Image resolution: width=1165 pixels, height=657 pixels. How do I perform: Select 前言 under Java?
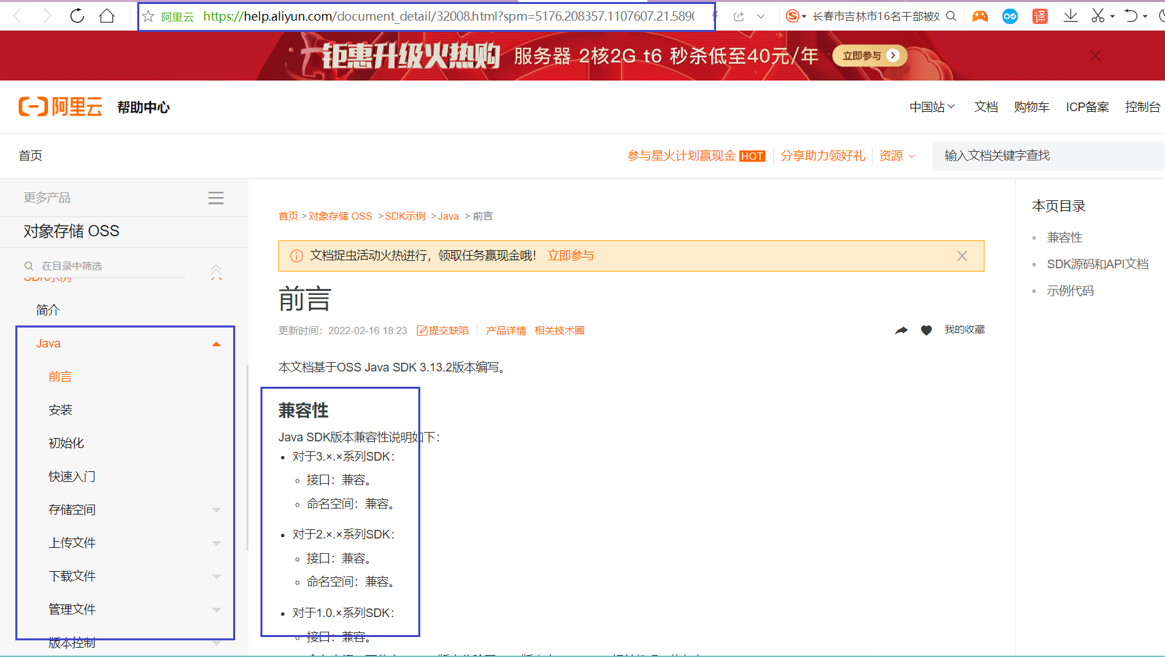tap(60, 377)
